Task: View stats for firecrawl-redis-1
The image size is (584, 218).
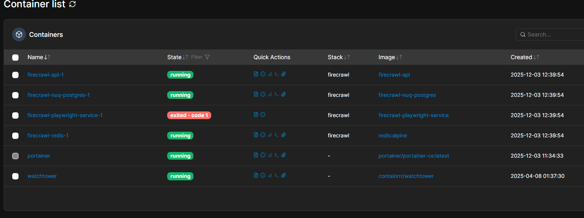Action: tap(270, 135)
